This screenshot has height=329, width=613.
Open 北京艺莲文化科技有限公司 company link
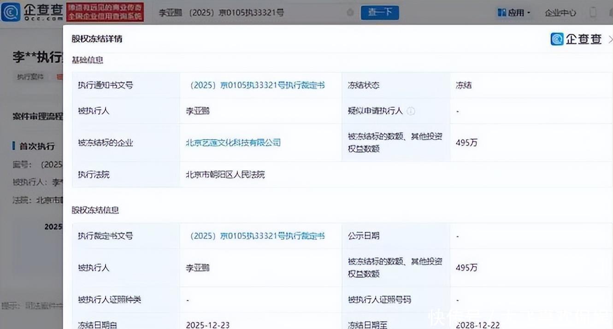233,142
